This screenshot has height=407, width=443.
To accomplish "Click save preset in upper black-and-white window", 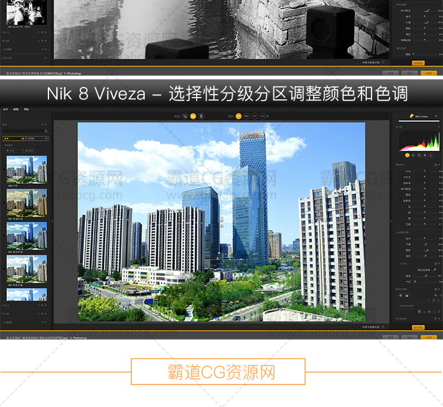I will tap(418, 63).
